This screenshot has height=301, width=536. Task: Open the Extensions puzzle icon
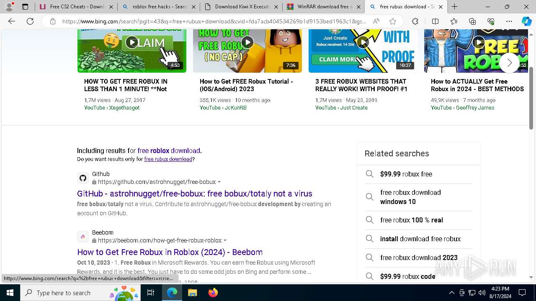click(415, 21)
